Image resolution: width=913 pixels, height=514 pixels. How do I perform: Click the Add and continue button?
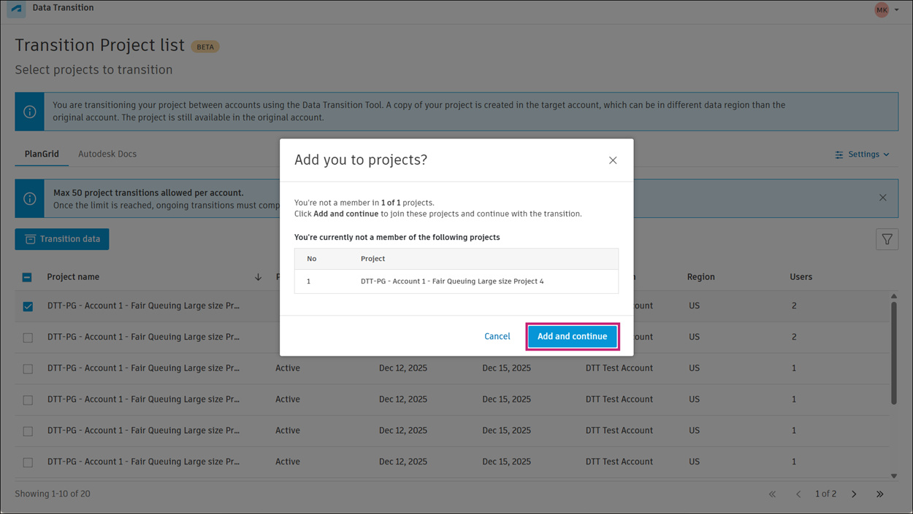coord(573,336)
